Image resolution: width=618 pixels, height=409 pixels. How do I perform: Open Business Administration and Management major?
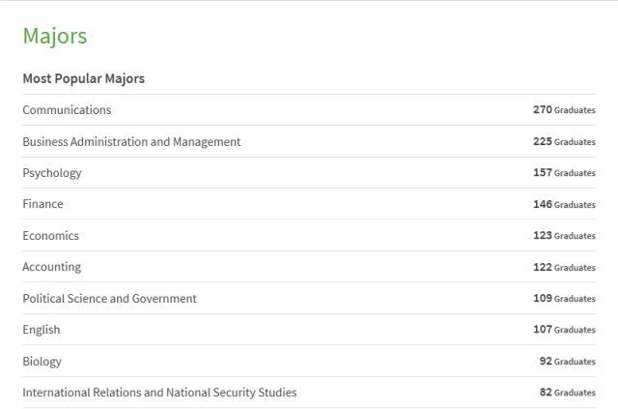coord(131,142)
